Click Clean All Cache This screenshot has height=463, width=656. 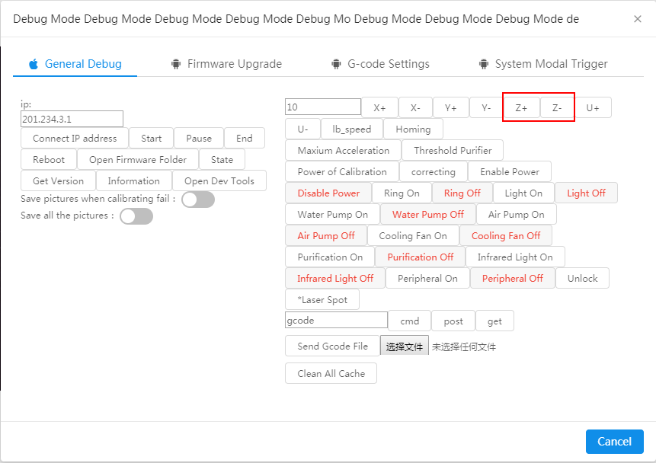(x=330, y=373)
